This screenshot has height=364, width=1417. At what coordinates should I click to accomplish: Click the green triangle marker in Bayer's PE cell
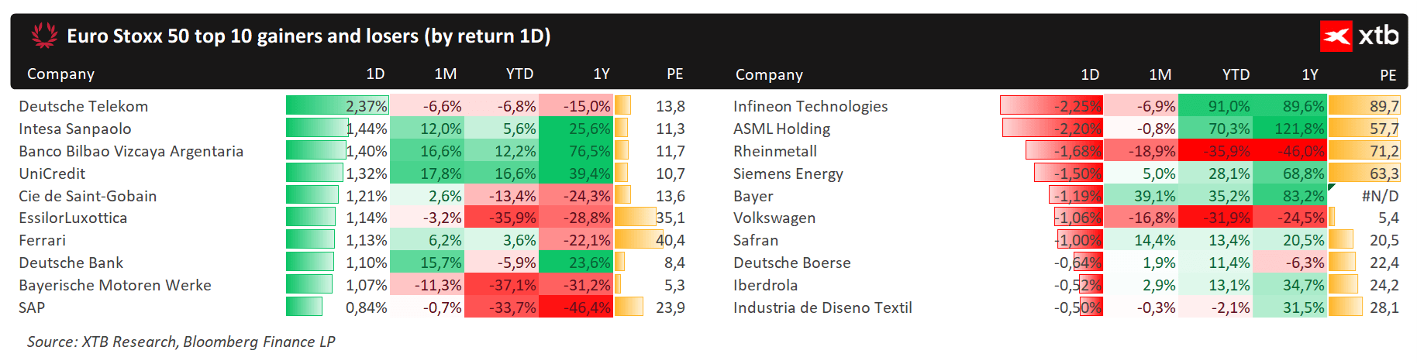[x=1332, y=187]
